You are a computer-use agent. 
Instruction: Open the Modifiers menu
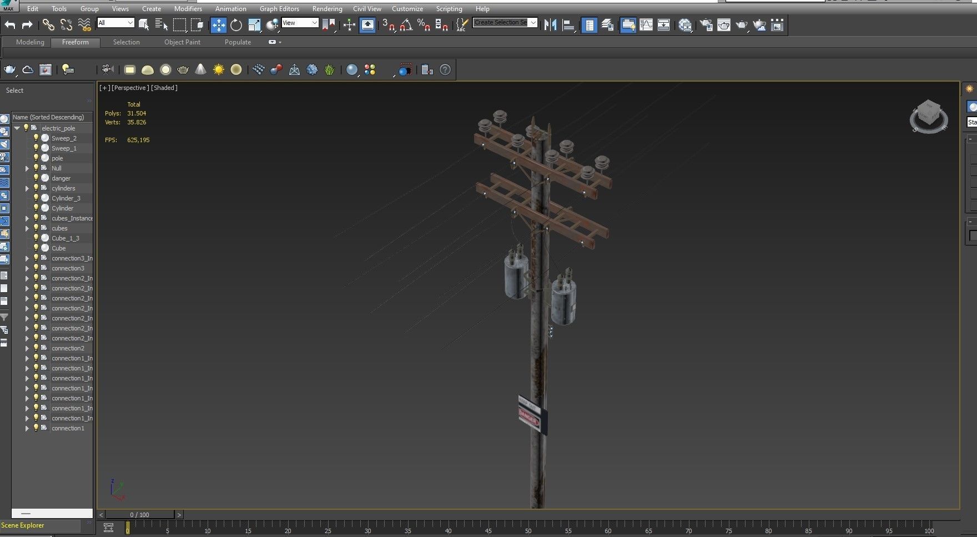click(188, 9)
